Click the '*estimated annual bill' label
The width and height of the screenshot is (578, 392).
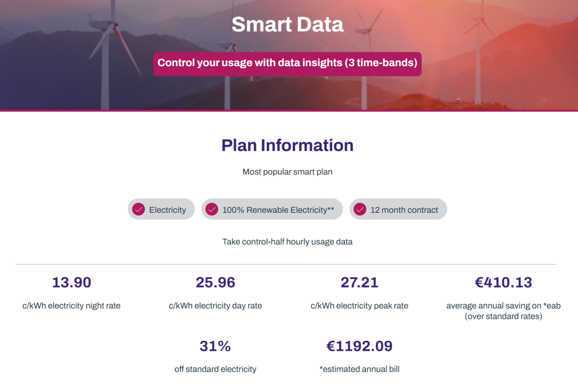359,369
